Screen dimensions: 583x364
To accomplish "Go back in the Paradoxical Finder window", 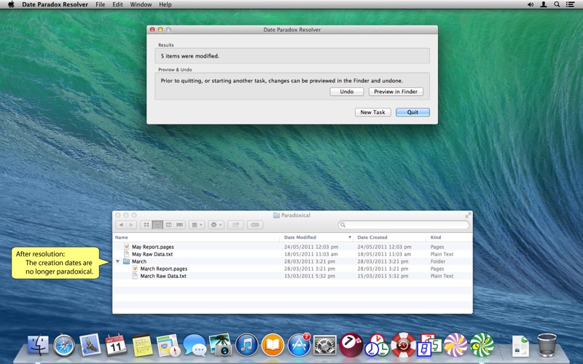I will pos(121,225).
